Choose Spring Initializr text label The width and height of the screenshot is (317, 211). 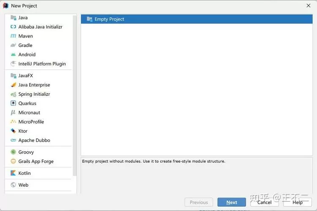[x=34, y=94]
